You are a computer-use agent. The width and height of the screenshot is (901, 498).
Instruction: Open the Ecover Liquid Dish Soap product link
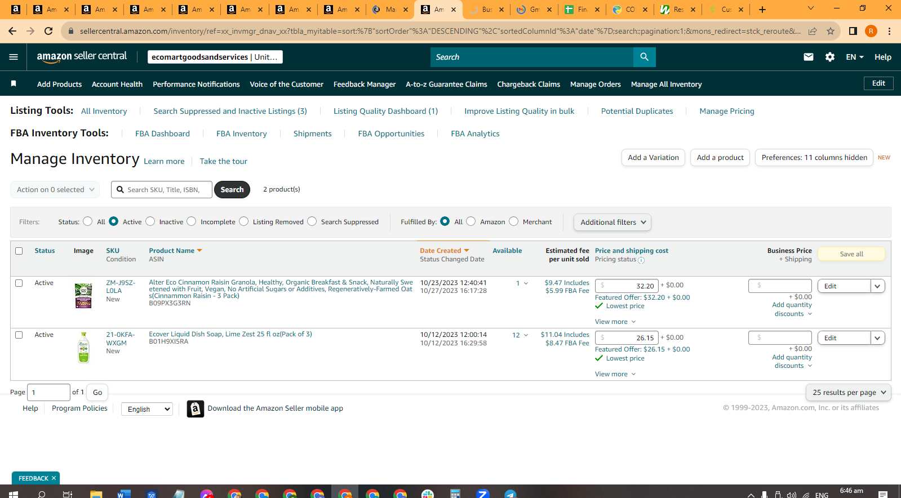click(230, 334)
